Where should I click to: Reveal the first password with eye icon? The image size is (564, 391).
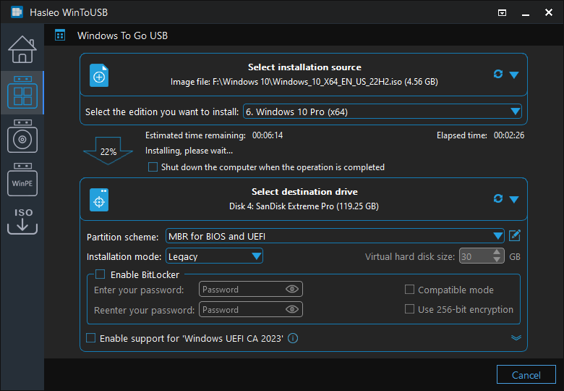[291, 289]
